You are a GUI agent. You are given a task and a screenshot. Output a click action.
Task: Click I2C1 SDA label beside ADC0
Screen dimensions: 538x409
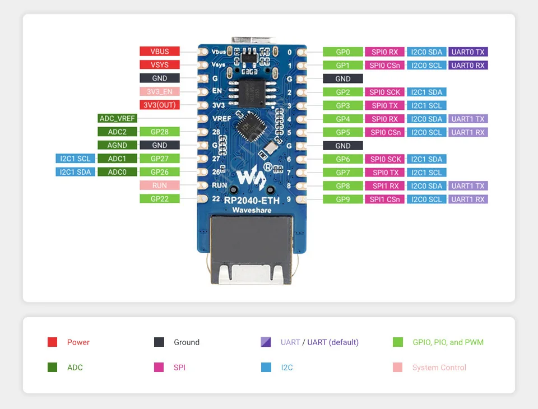point(75,172)
